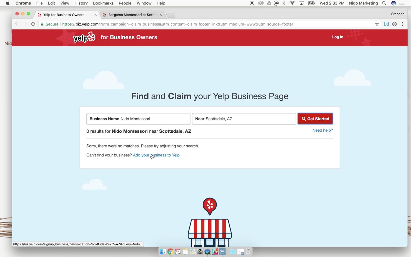Viewport: 411px width, 257px height.
Task: Go back using the browser back arrow
Action: [x=17, y=24]
